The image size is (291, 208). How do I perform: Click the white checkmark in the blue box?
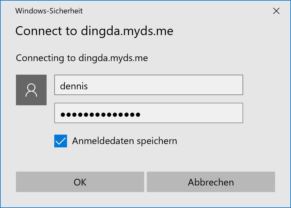61,141
